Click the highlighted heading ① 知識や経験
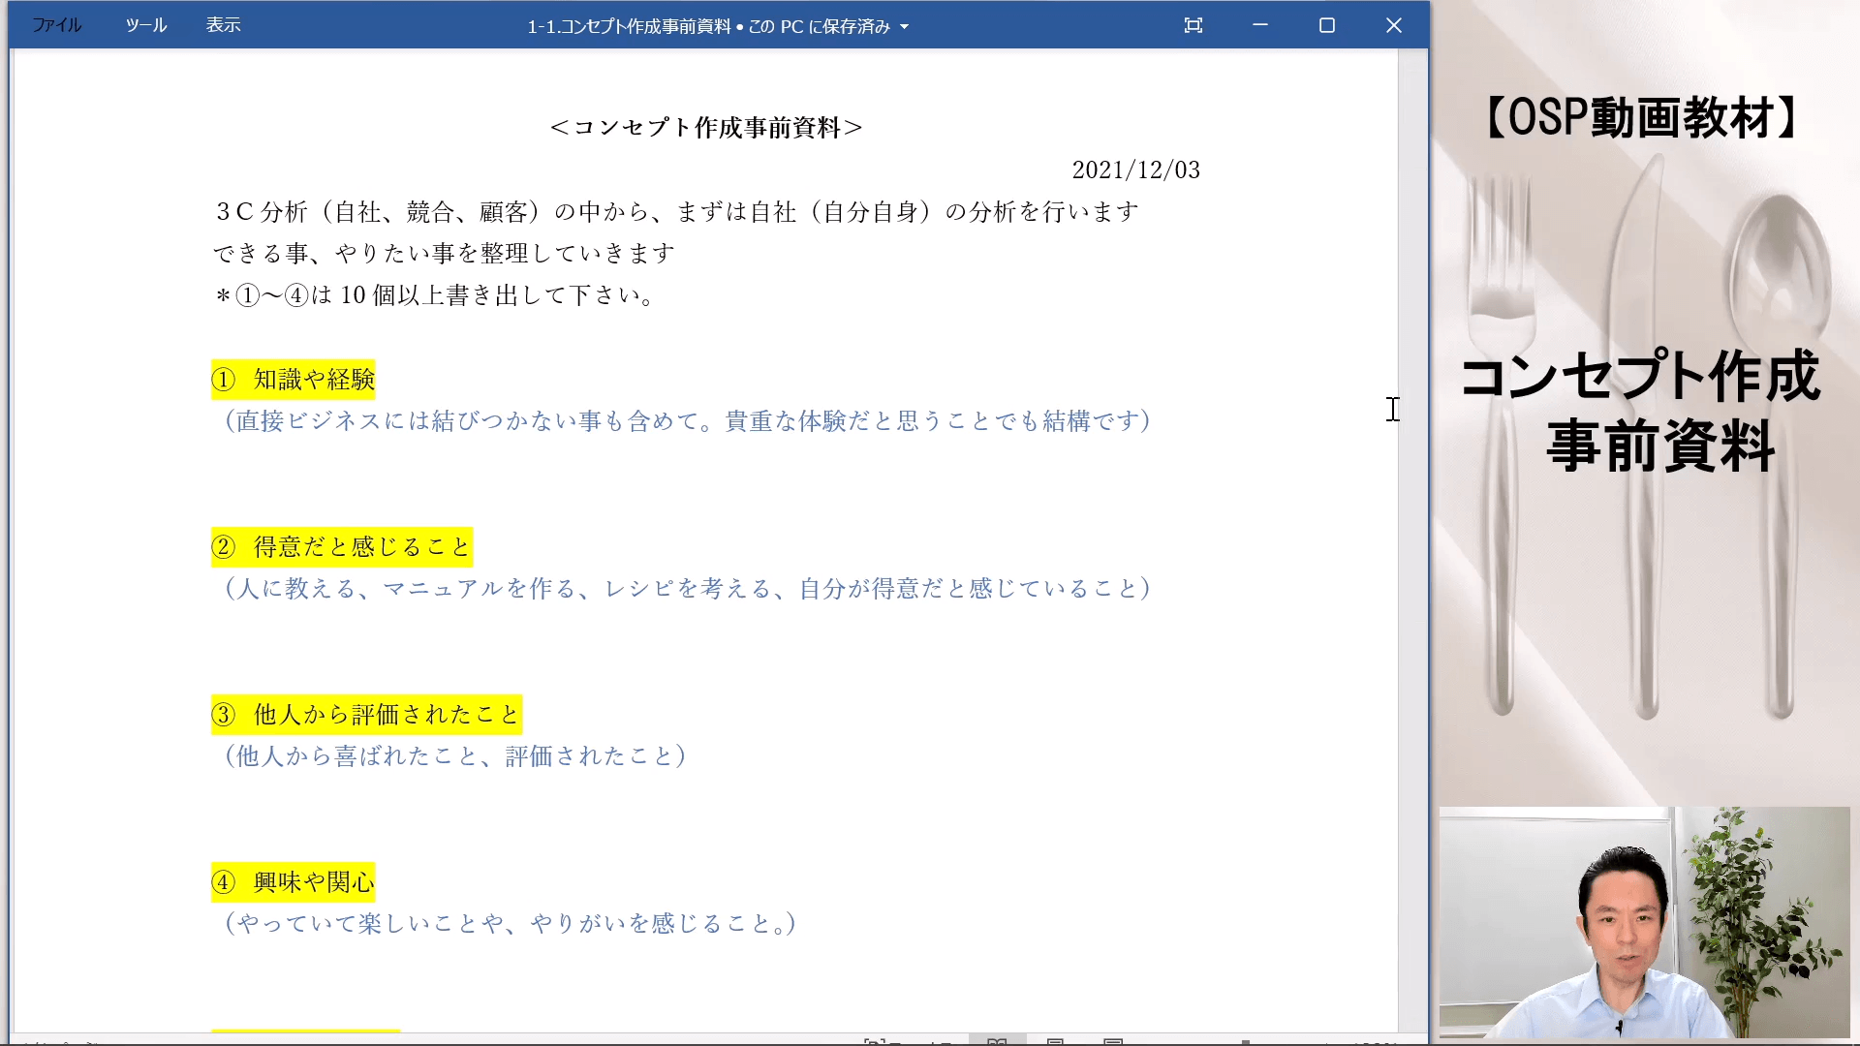 [294, 380]
